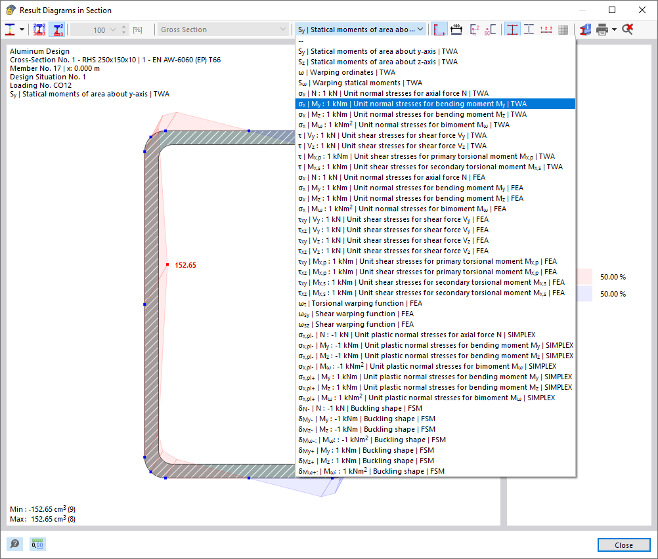This screenshot has height=559, width=658.
Task: Select Sz Statical moments about z-axis TWA
Action: point(435,62)
